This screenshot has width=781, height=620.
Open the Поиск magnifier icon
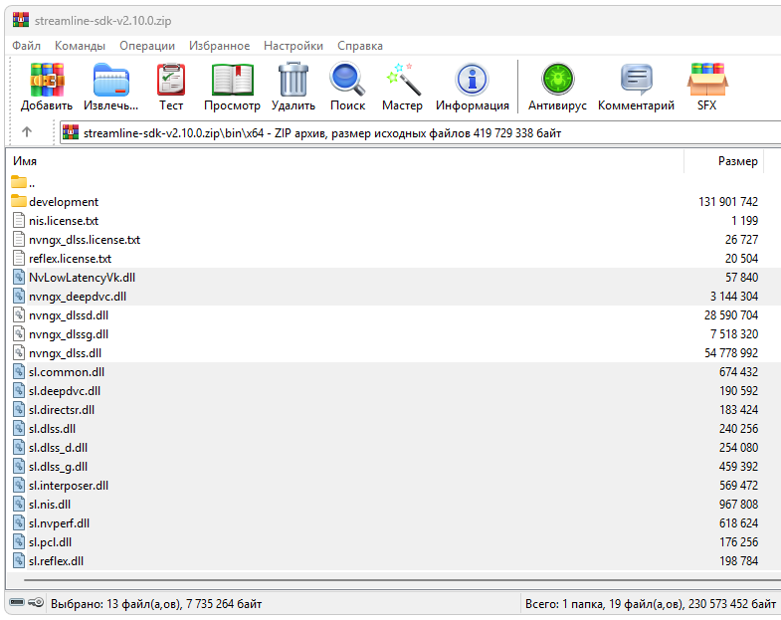tap(347, 80)
